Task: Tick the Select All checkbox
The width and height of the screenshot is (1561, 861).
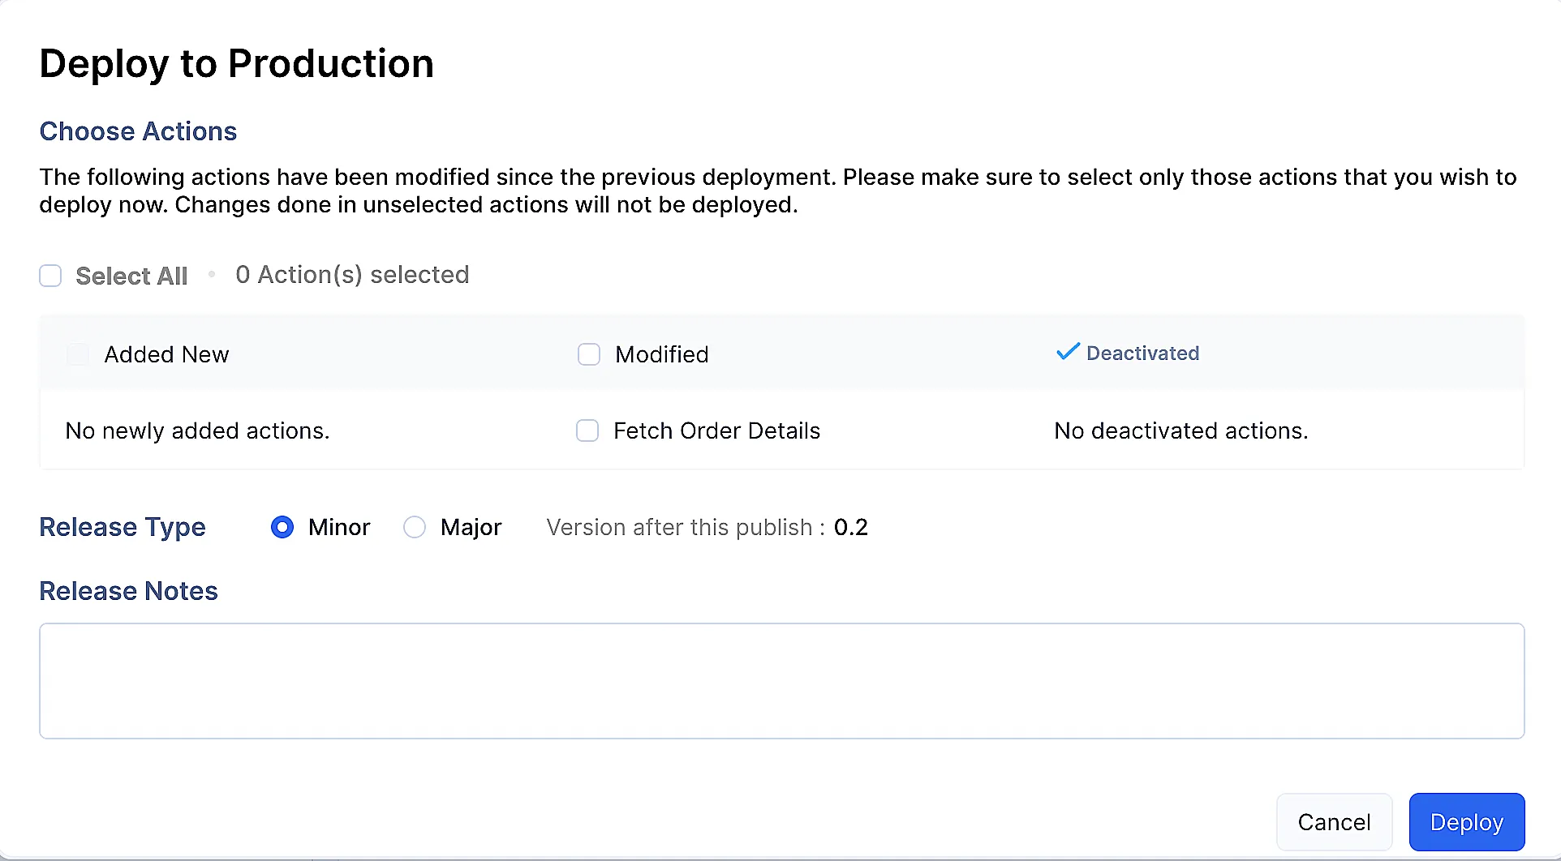Action: [50, 276]
